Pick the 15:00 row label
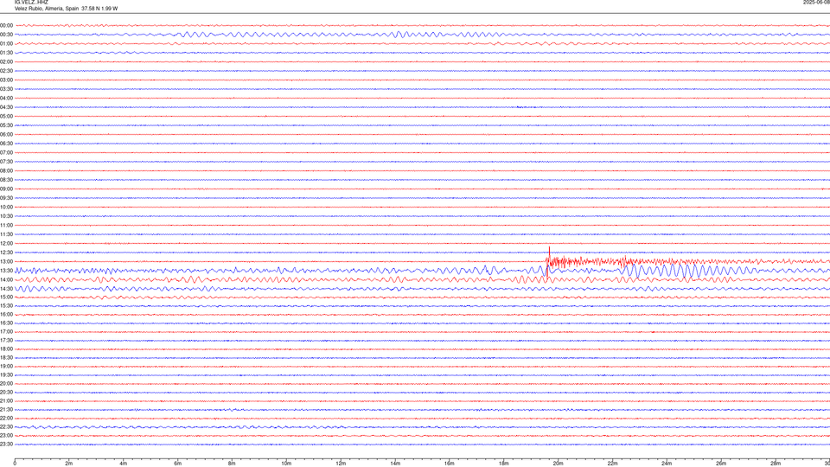 point(6,297)
